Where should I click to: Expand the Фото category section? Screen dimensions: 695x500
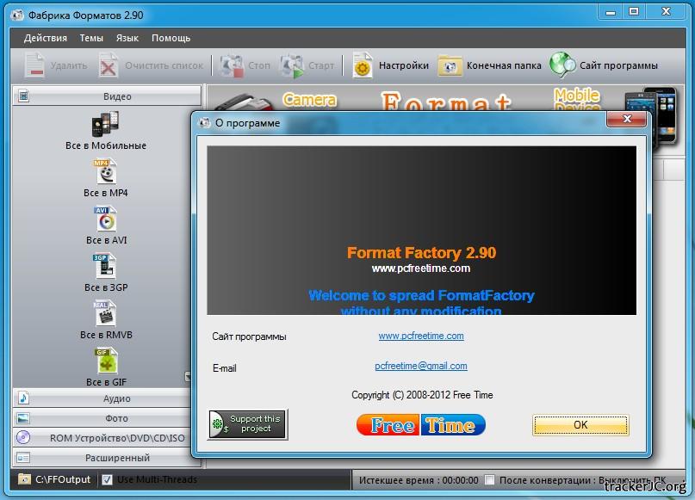coord(102,418)
